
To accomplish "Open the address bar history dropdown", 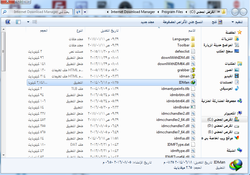I will tap(85, 12).
